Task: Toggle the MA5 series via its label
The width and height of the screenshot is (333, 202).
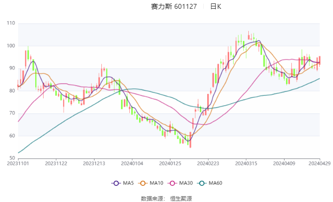Action: click(128, 183)
